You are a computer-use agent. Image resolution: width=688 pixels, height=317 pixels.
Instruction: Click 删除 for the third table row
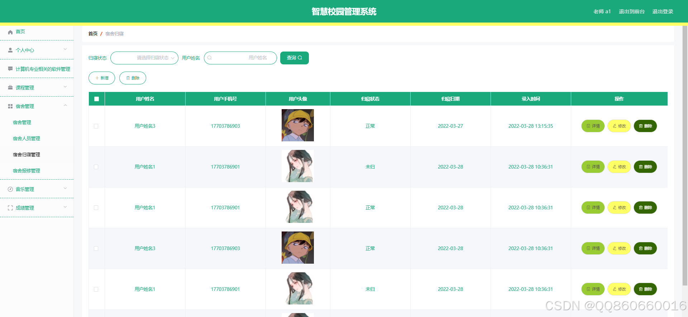click(645, 208)
